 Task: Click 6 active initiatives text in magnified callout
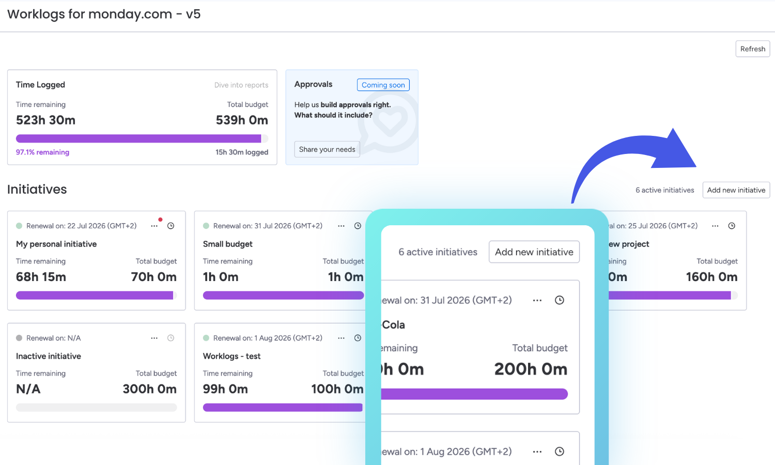coord(438,252)
